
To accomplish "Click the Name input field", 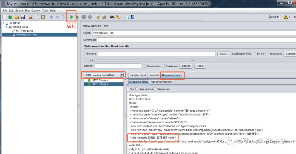I will [x=194, y=33].
